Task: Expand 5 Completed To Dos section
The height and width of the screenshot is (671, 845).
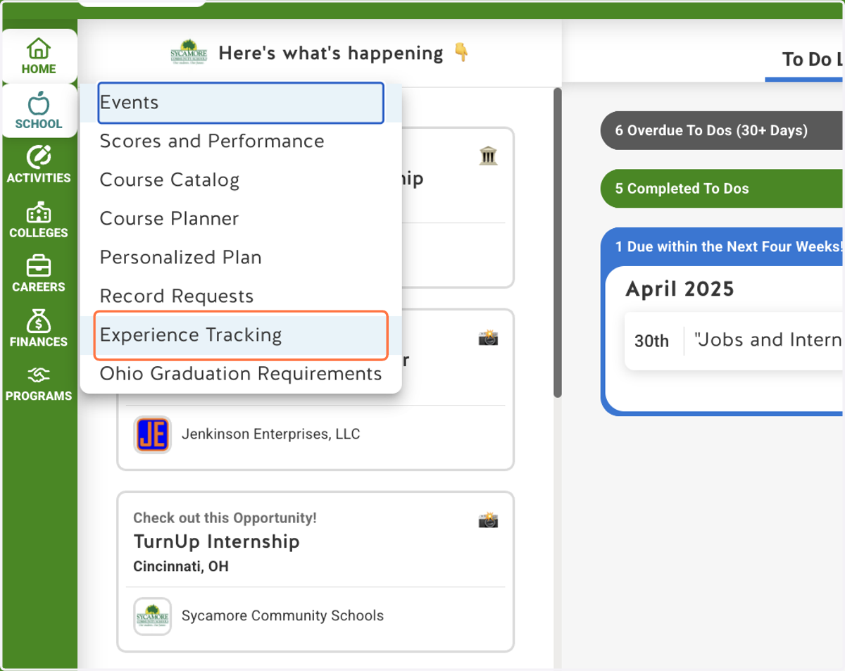Action: tap(722, 189)
